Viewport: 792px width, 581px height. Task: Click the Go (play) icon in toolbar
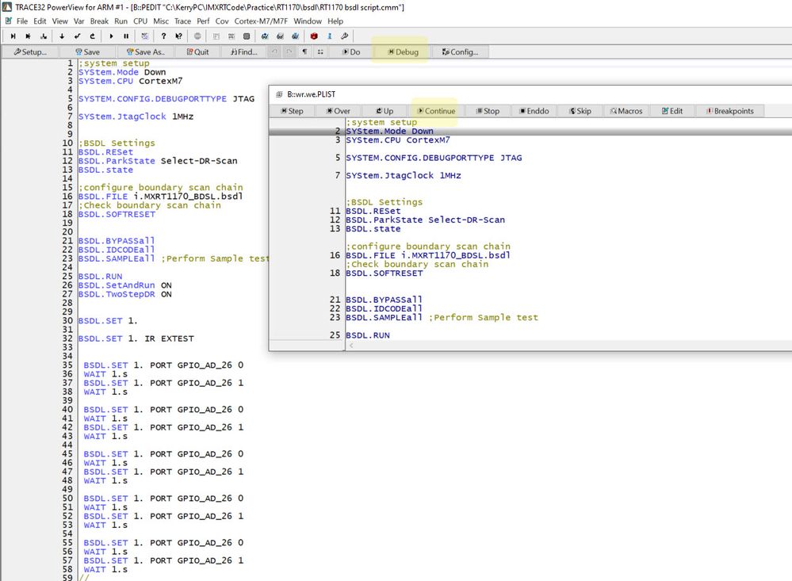tap(111, 36)
